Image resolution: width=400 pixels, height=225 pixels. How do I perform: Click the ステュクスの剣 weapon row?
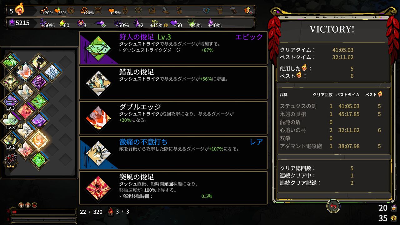point(333,106)
